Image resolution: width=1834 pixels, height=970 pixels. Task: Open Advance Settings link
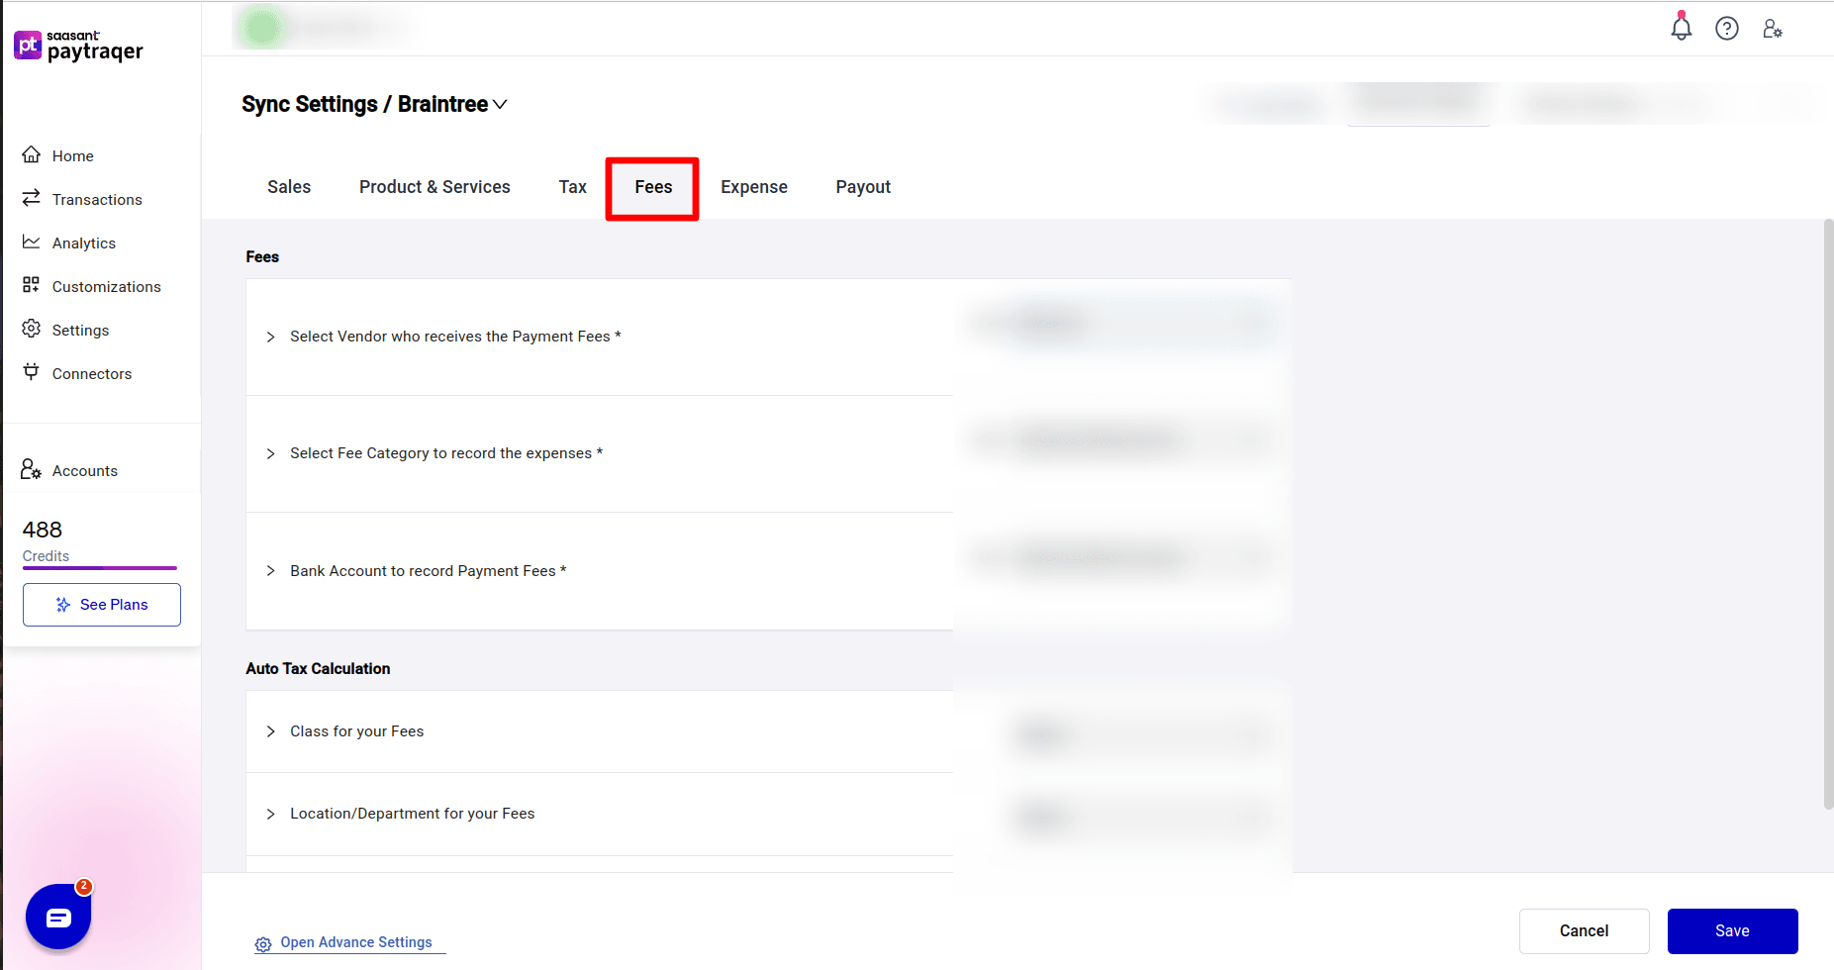coord(355,942)
